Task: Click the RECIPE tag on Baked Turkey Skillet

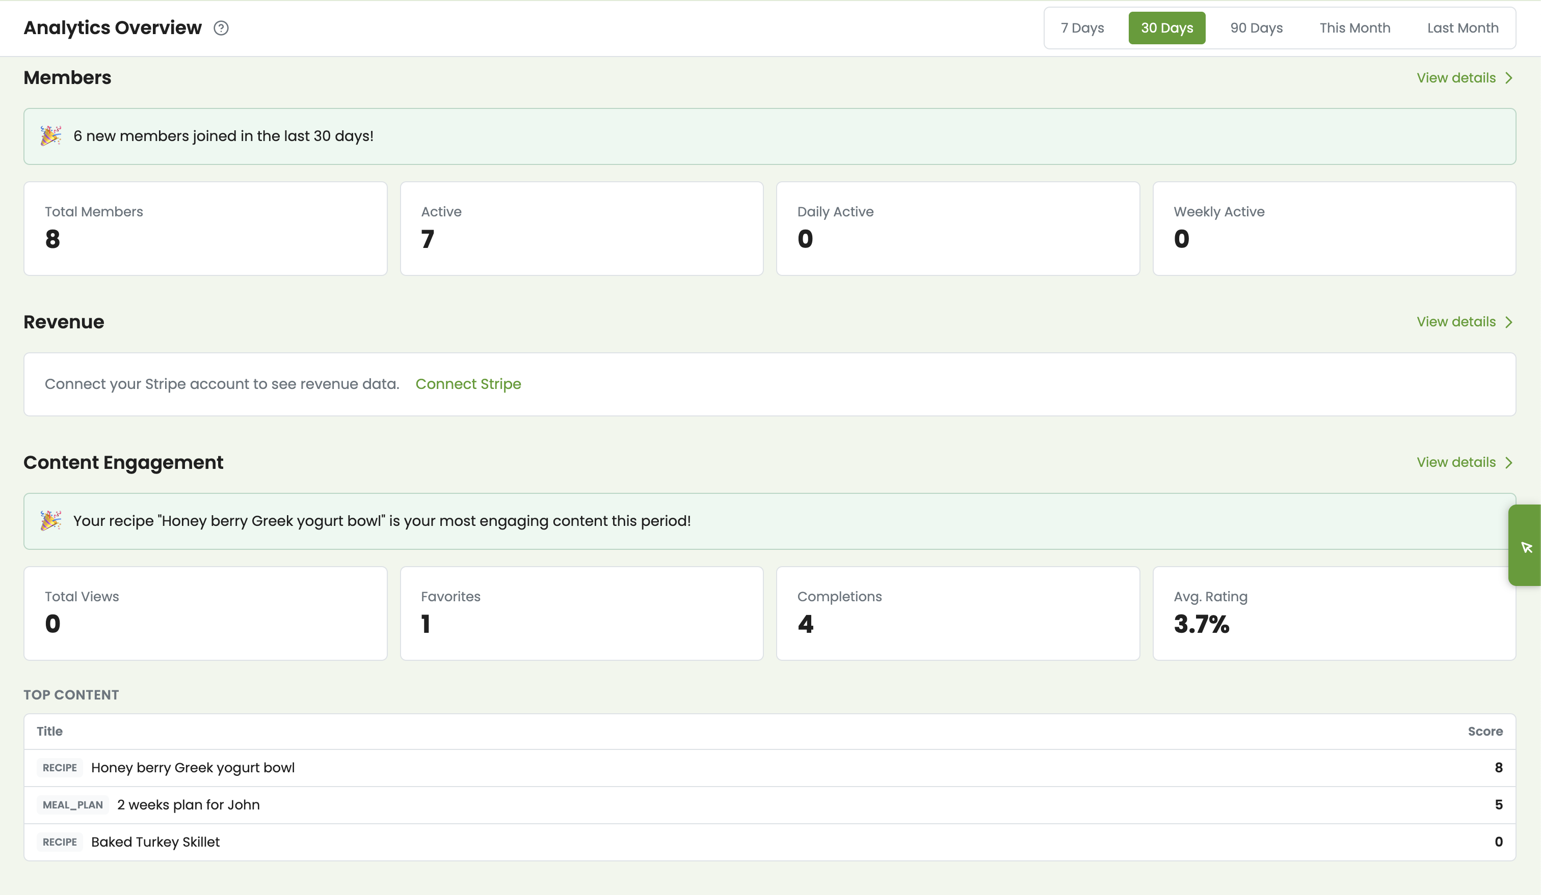Action: click(x=60, y=842)
